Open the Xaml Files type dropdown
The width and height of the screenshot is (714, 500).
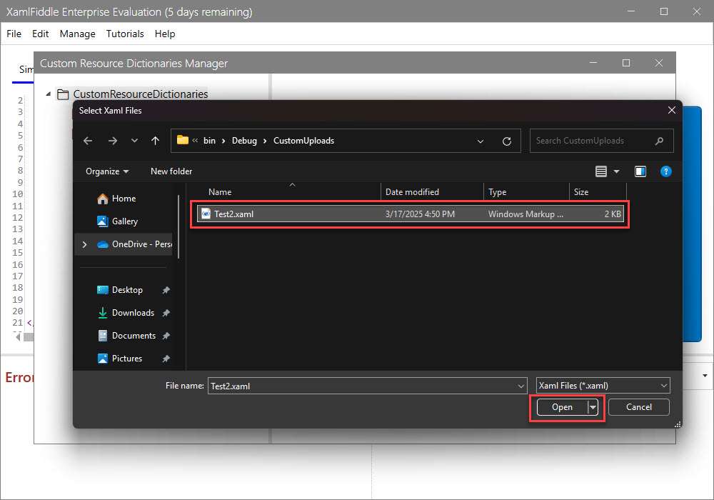pos(603,386)
